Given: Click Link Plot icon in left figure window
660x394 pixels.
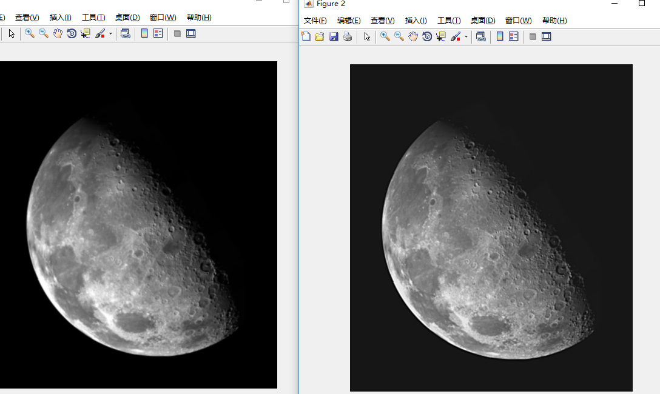Looking at the screenshot, I should click(x=126, y=34).
